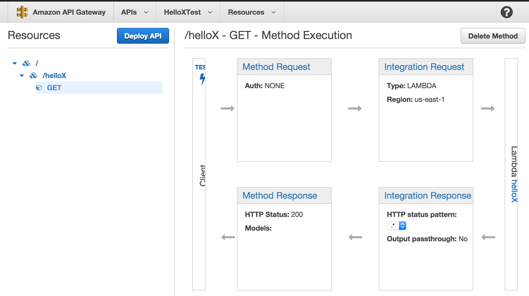Collapse the root / resource tree arrow
Image resolution: width=529 pixels, height=296 pixels.
15,63
